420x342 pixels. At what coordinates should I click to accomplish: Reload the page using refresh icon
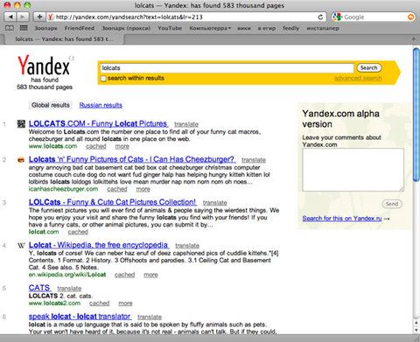tap(320, 17)
